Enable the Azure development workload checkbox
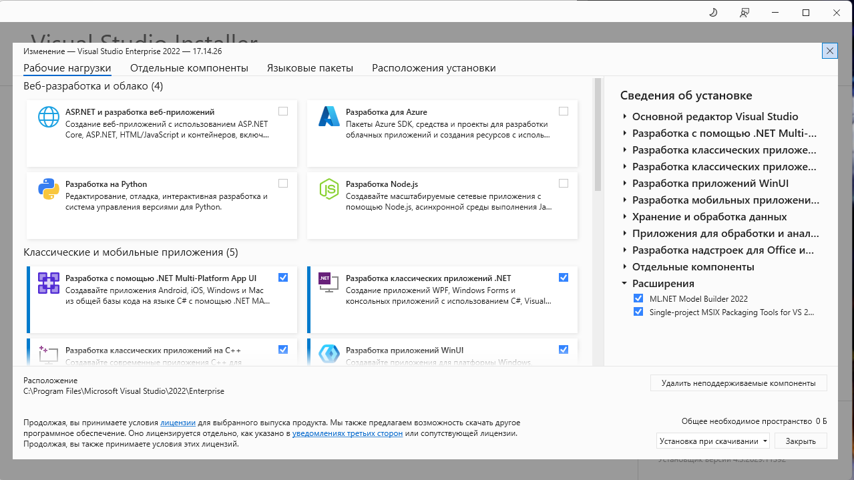 point(564,111)
